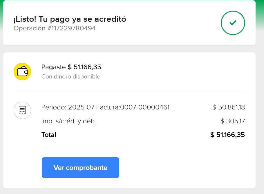Click the green checkmark success icon
This screenshot has height=194, width=264.
coord(233,23)
